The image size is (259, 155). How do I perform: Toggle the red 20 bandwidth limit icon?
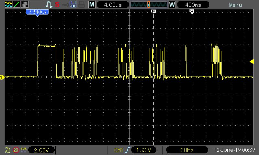coord(16,150)
